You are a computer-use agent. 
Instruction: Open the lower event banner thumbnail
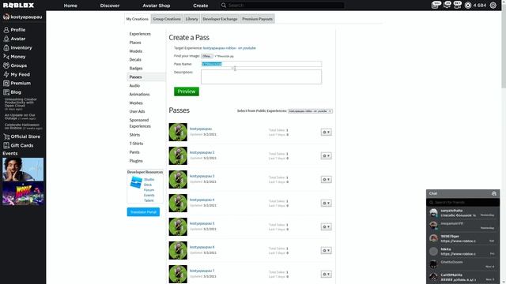click(x=23, y=193)
